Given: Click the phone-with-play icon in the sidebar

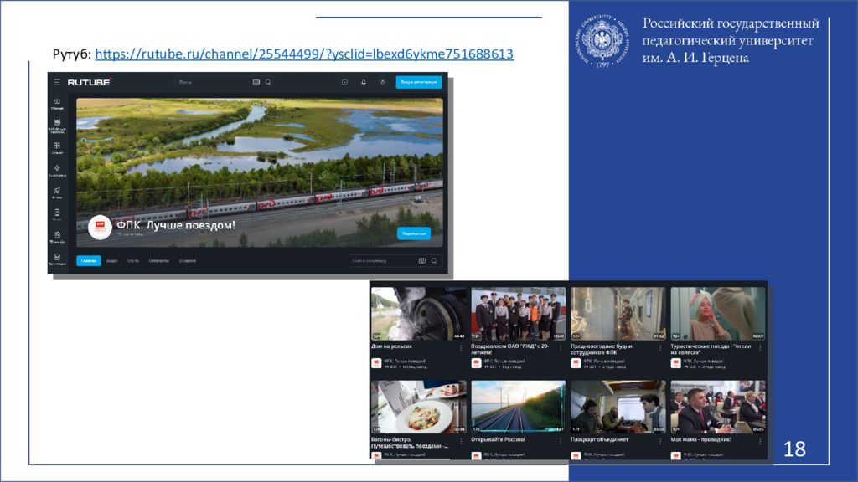Looking at the screenshot, I should [x=57, y=213].
